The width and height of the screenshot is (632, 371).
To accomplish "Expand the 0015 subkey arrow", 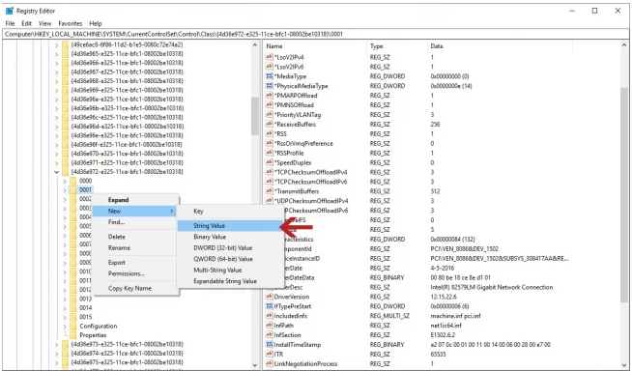I will (x=65, y=317).
